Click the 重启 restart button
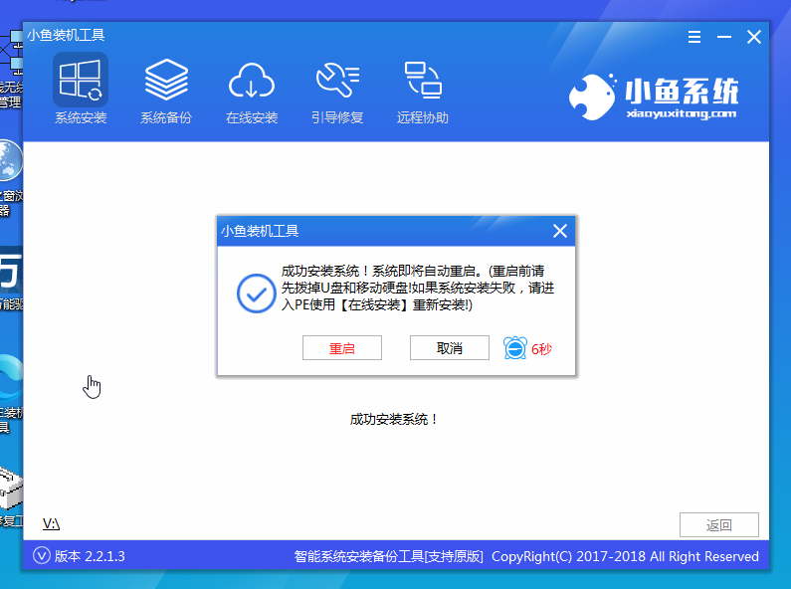 point(342,348)
